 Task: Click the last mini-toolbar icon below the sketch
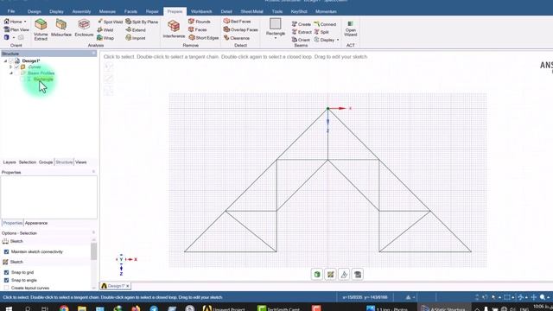[357, 275]
